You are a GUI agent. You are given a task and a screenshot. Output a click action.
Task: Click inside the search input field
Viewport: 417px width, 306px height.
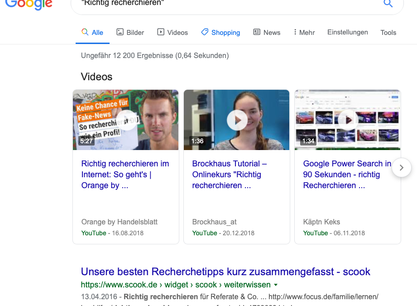pos(226,4)
